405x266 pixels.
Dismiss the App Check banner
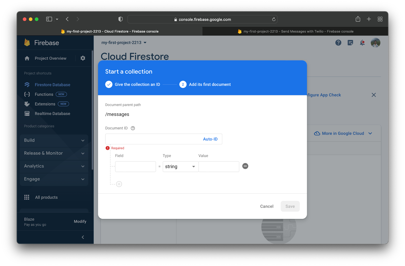(x=374, y=95)
